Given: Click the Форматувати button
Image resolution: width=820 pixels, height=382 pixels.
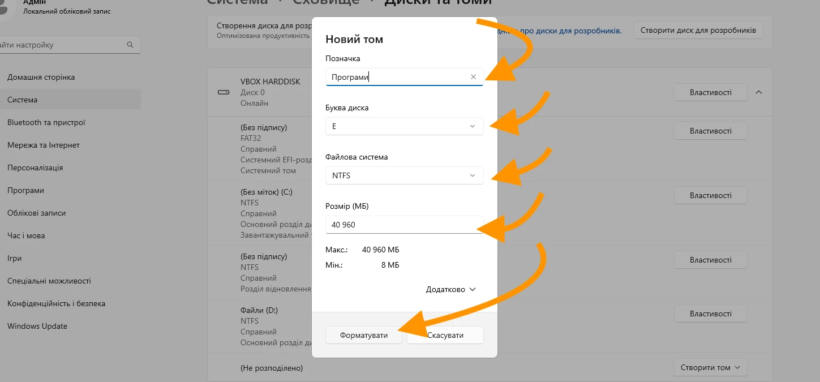Looking at the screenshot, I should click(364, 335).
